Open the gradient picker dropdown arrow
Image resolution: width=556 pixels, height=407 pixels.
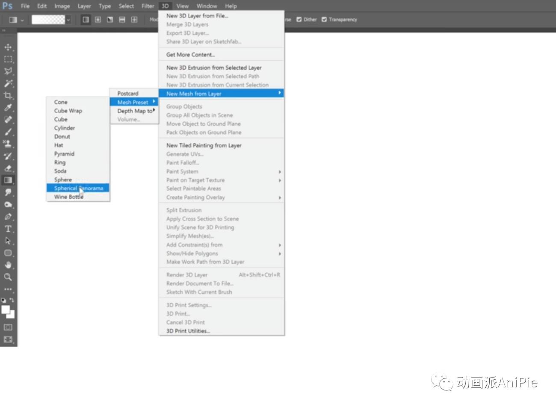click(x=68, y=20)
